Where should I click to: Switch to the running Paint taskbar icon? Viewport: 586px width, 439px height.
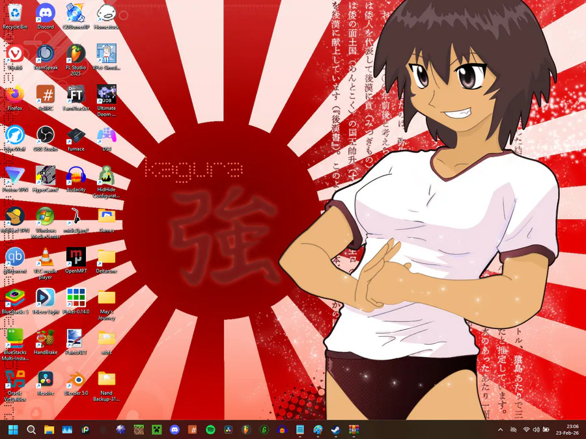coord(318,430)
